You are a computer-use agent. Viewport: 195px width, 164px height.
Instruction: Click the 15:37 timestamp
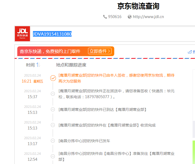[x=32, y=97]
